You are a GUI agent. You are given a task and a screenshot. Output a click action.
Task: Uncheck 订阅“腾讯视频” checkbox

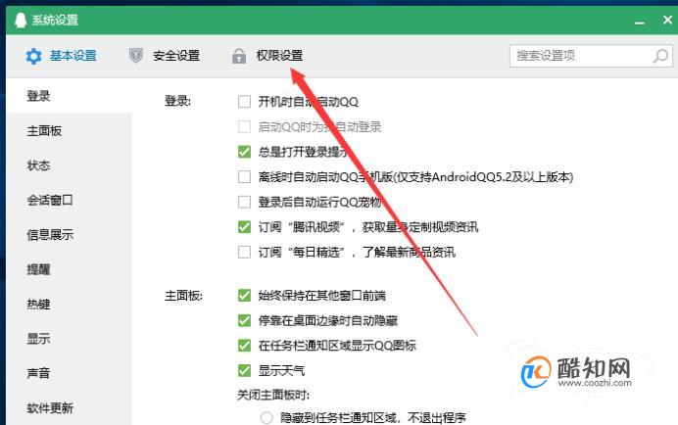coord(244,227)
